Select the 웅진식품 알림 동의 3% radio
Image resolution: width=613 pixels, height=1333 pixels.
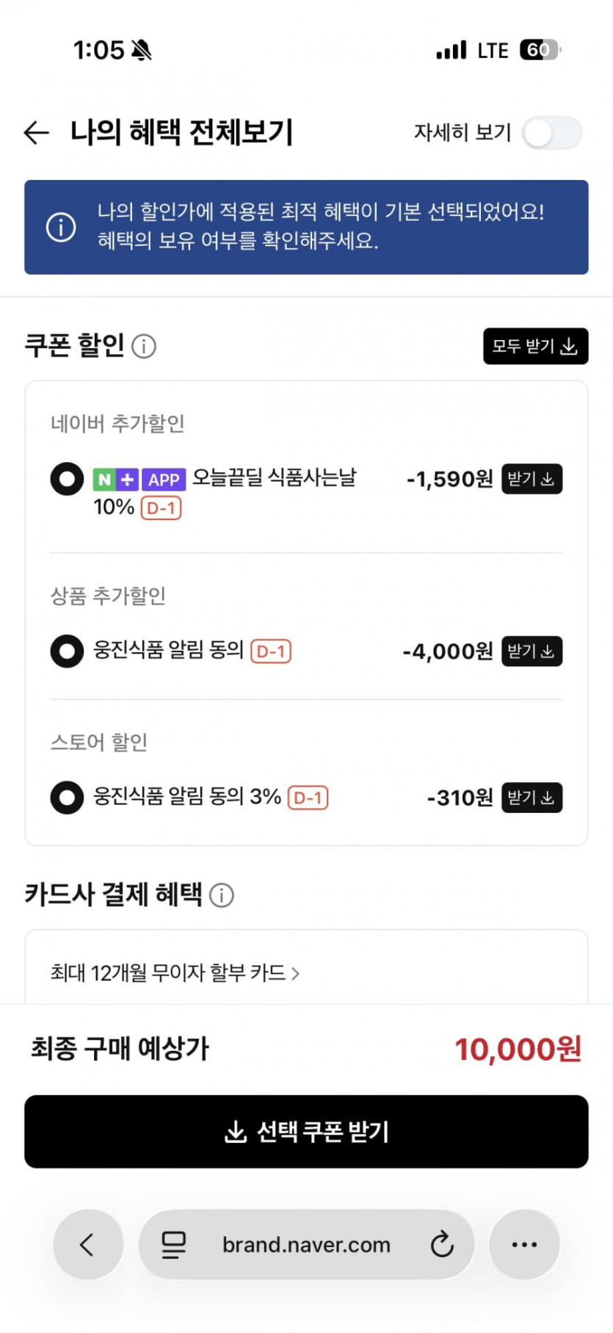click(67, 798)
